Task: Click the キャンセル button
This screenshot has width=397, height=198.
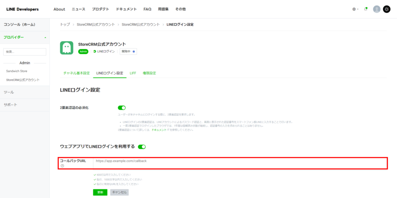Action: (119, 192)
